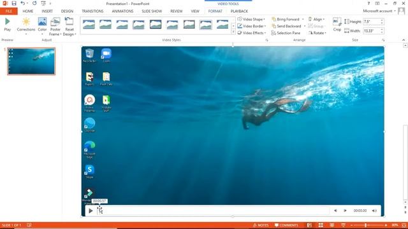Switch to the ANIMATIONS tab

tap(122, 11)
